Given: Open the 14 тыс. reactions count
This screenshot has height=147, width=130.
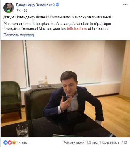Looking at the screenshot, I should [23, 142].
